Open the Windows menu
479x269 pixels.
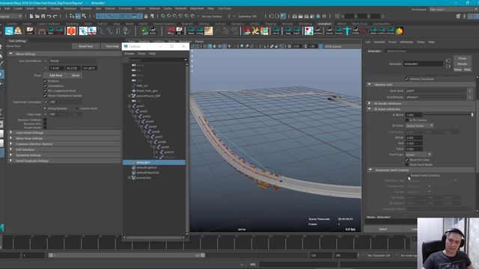pyautogui.click(x=70, y=8)
